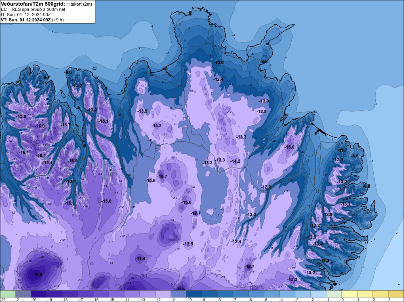Click the -13.9 temperature value

(x=143, y=111)
